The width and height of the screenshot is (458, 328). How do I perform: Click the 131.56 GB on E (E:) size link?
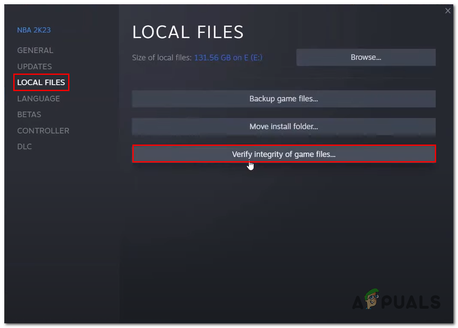pos(228,58)
